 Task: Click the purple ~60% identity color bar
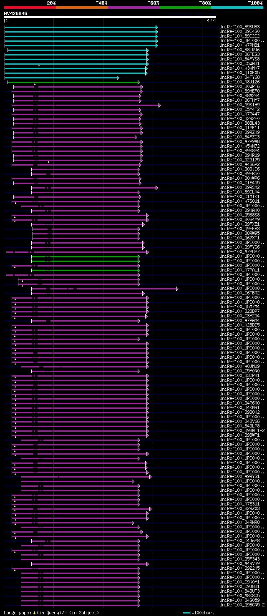click(x=133, y=8)
